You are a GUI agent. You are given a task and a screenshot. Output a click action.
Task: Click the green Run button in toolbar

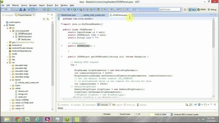[75, 10]
